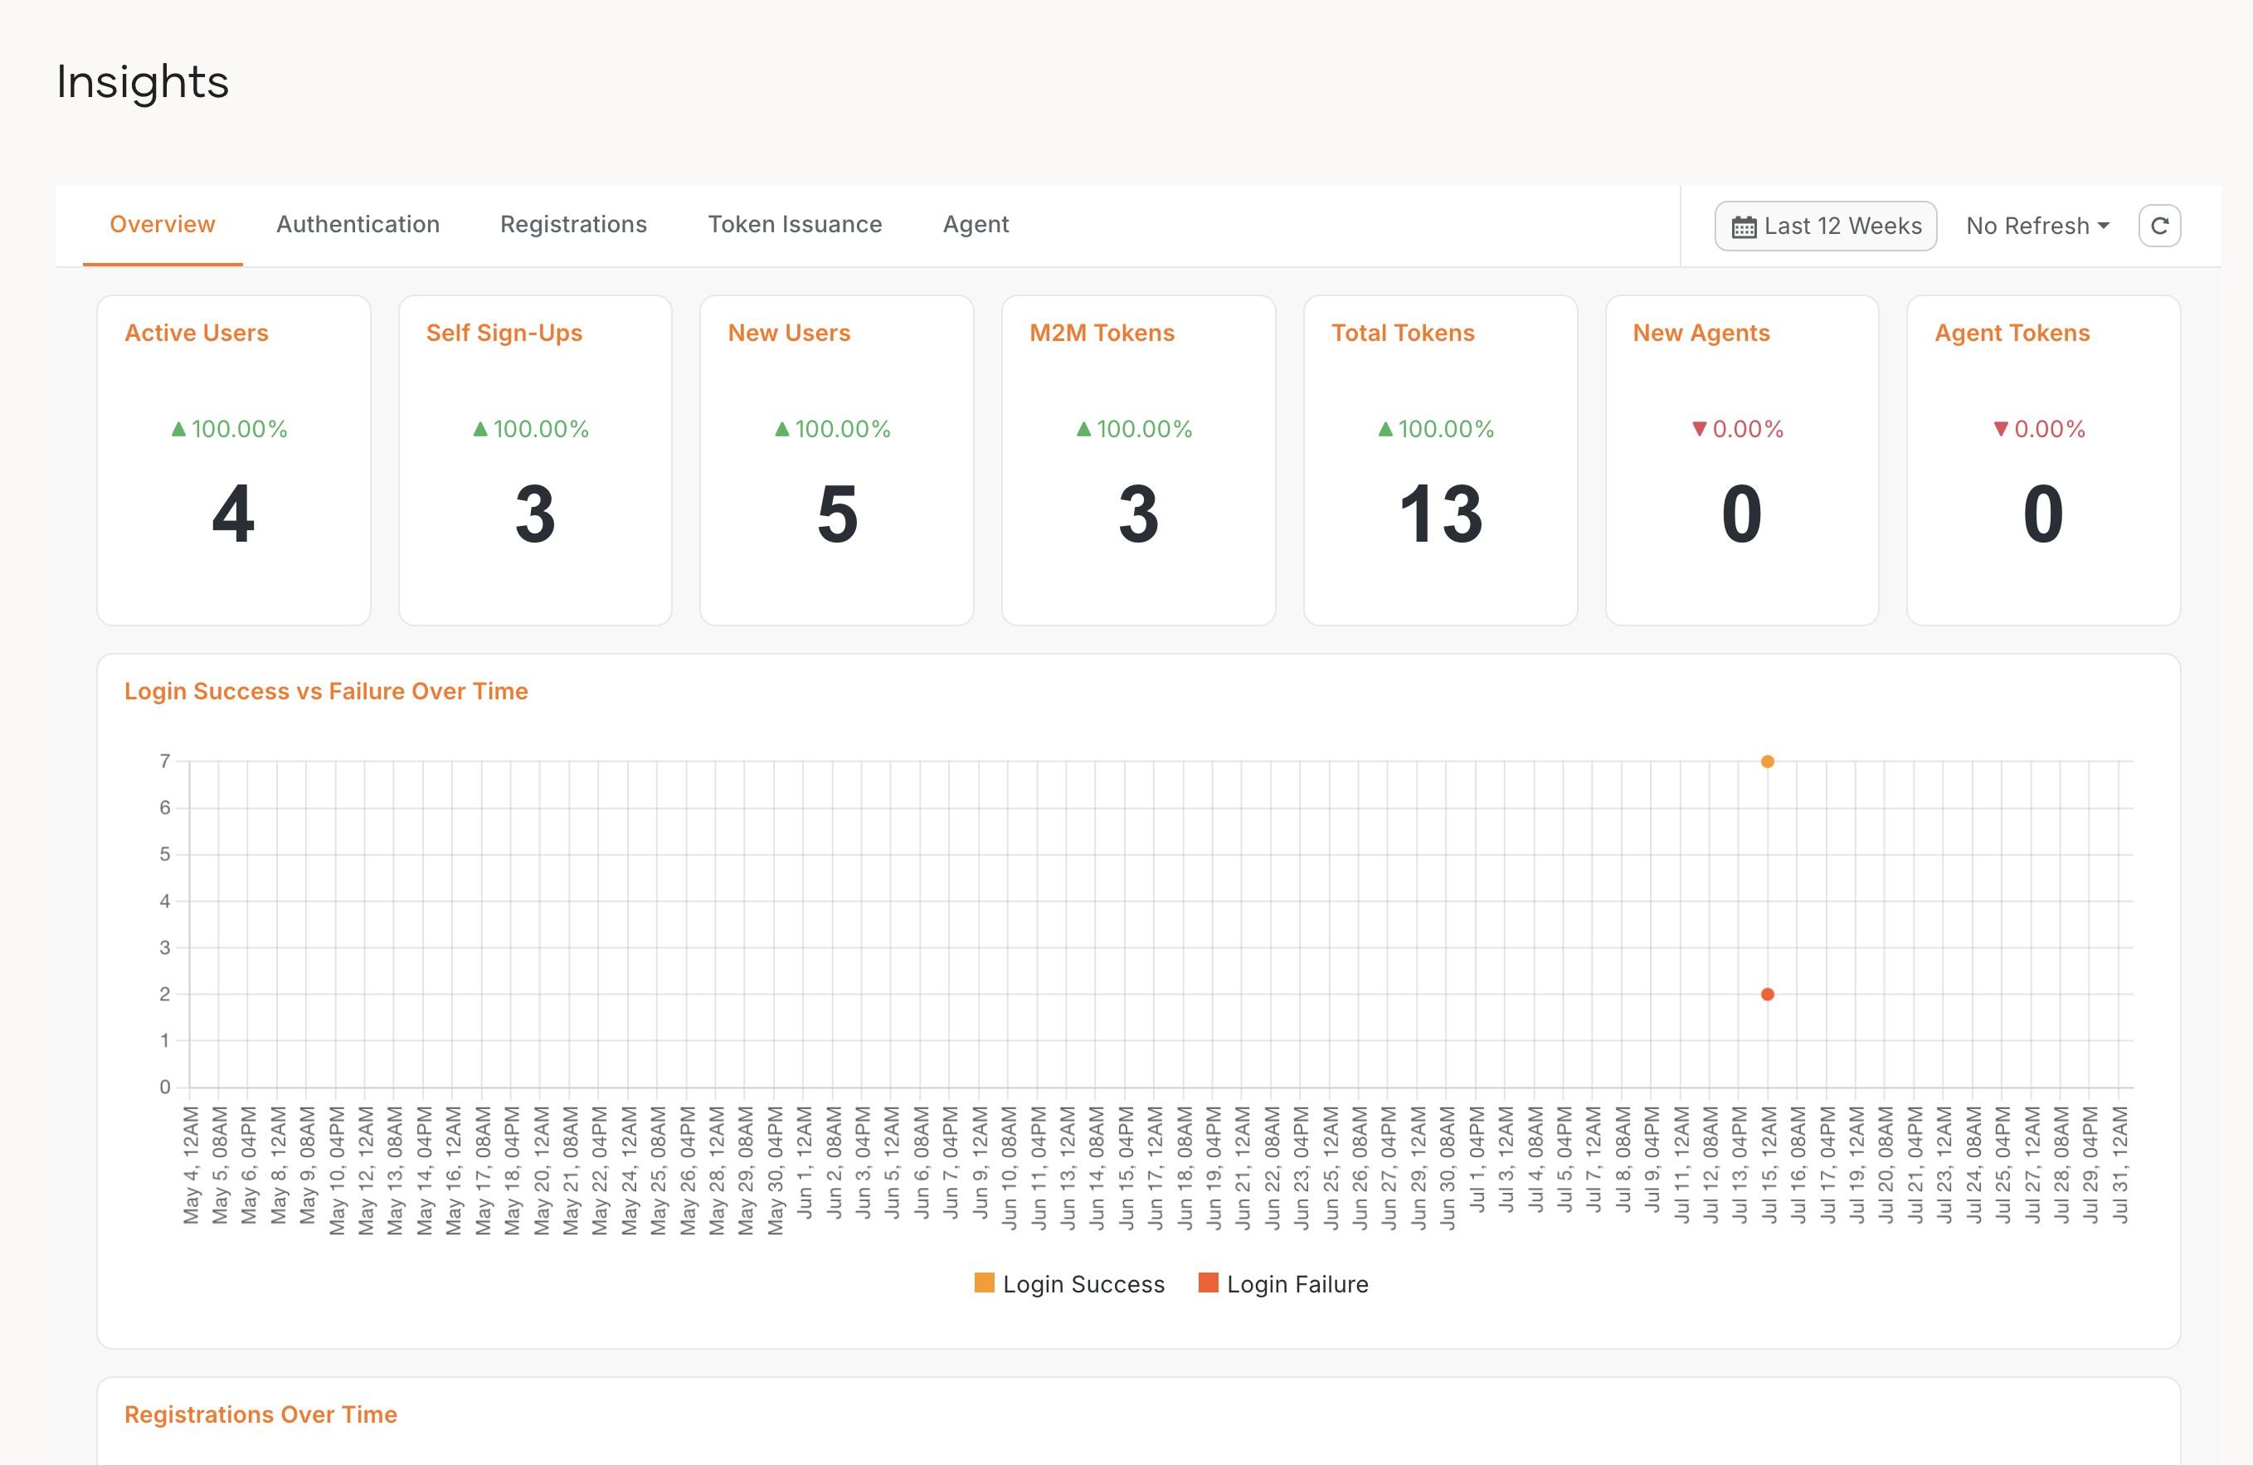Click the New Agents card title

coord(1701,333)
